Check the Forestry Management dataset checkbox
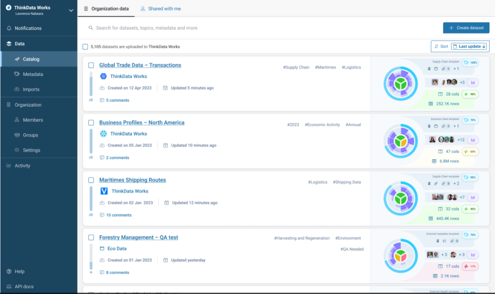This screenshot has width=495, height=294. pos(90,238)
